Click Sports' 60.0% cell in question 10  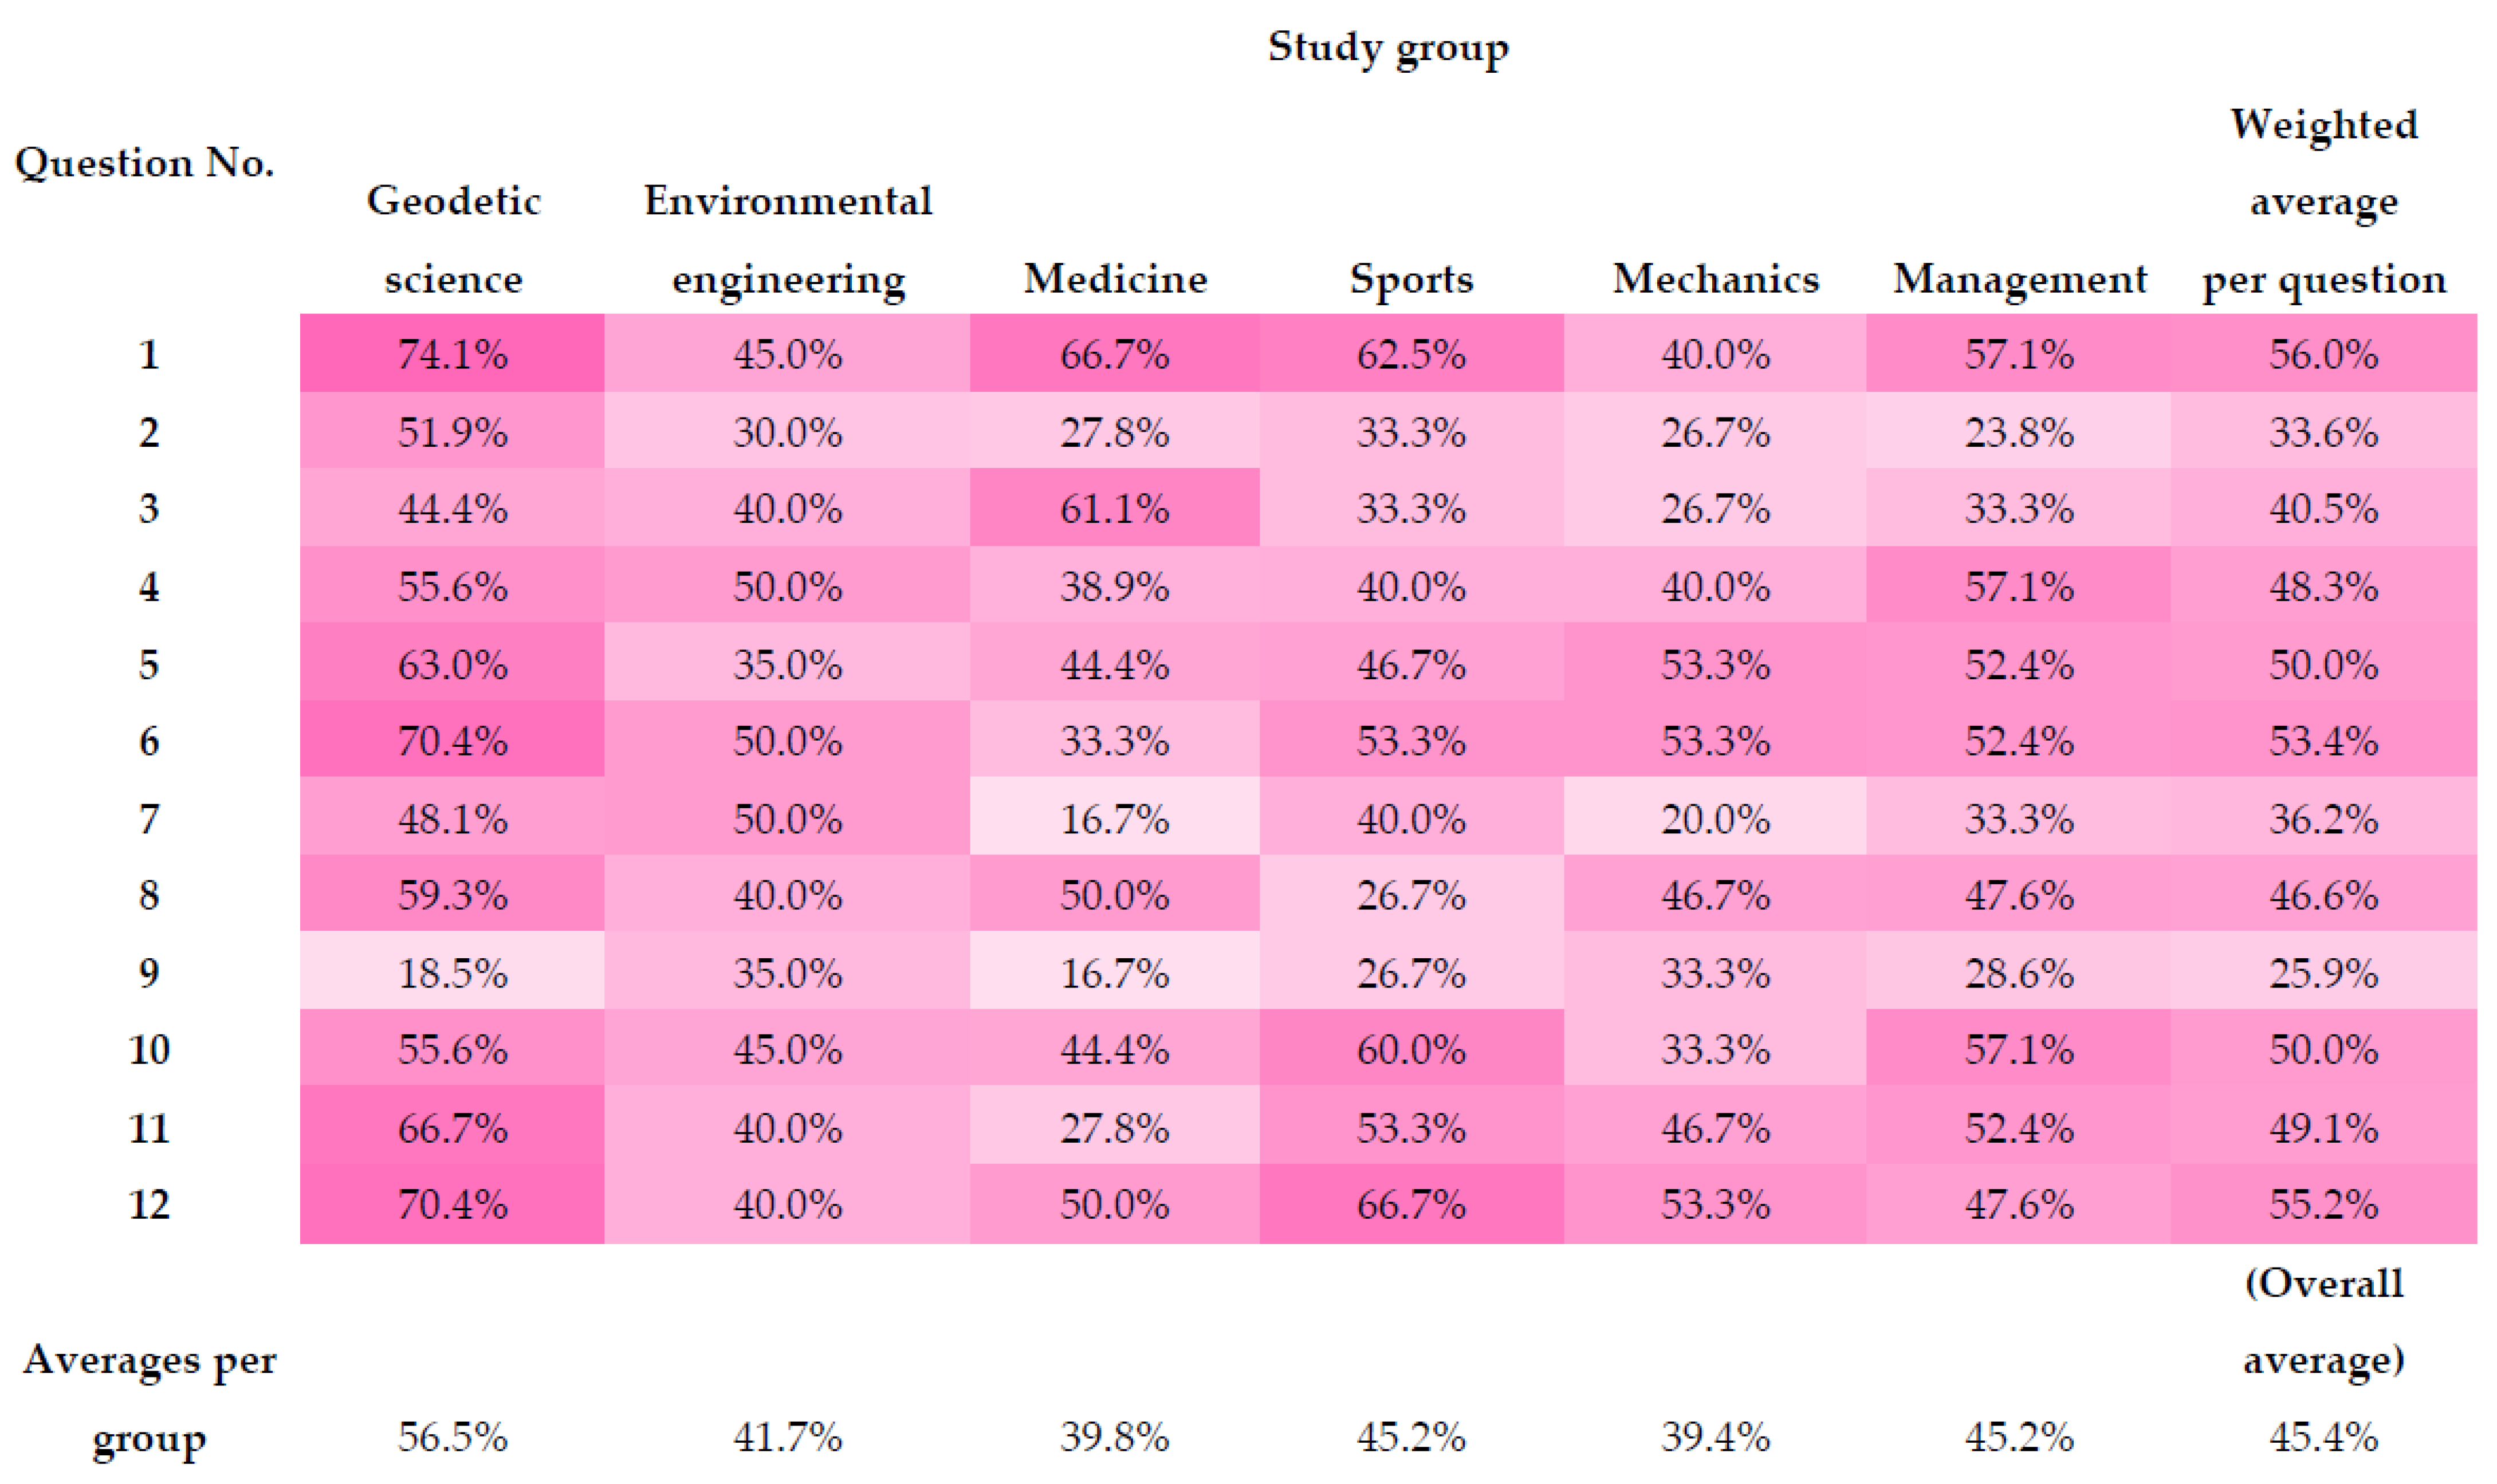coord(1411,1050)
